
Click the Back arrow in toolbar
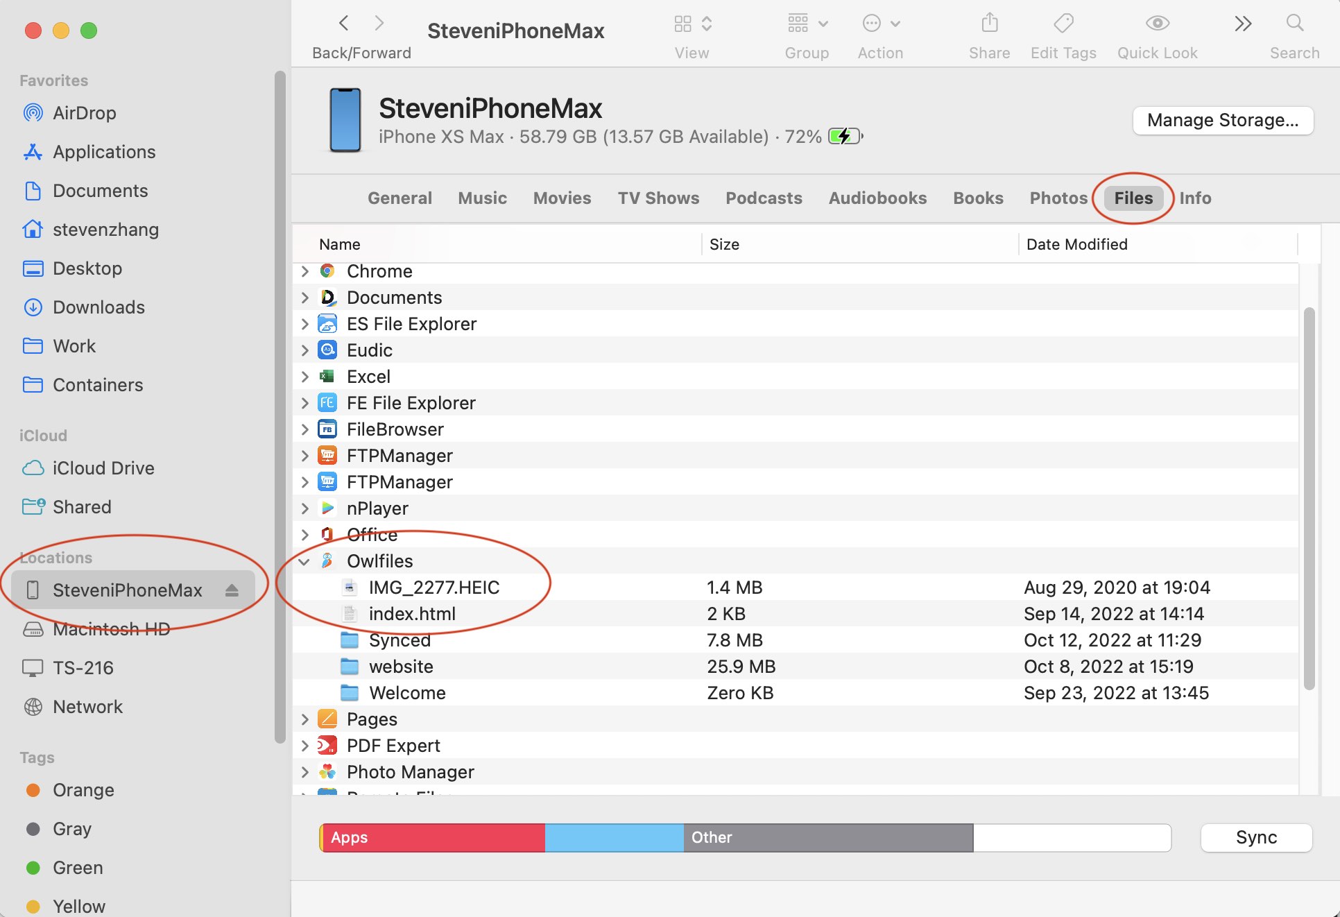click(343, 24)
